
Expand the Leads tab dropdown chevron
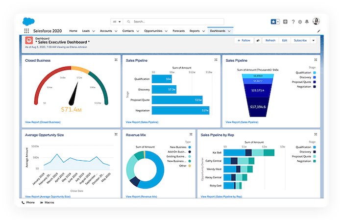point(95,31)
